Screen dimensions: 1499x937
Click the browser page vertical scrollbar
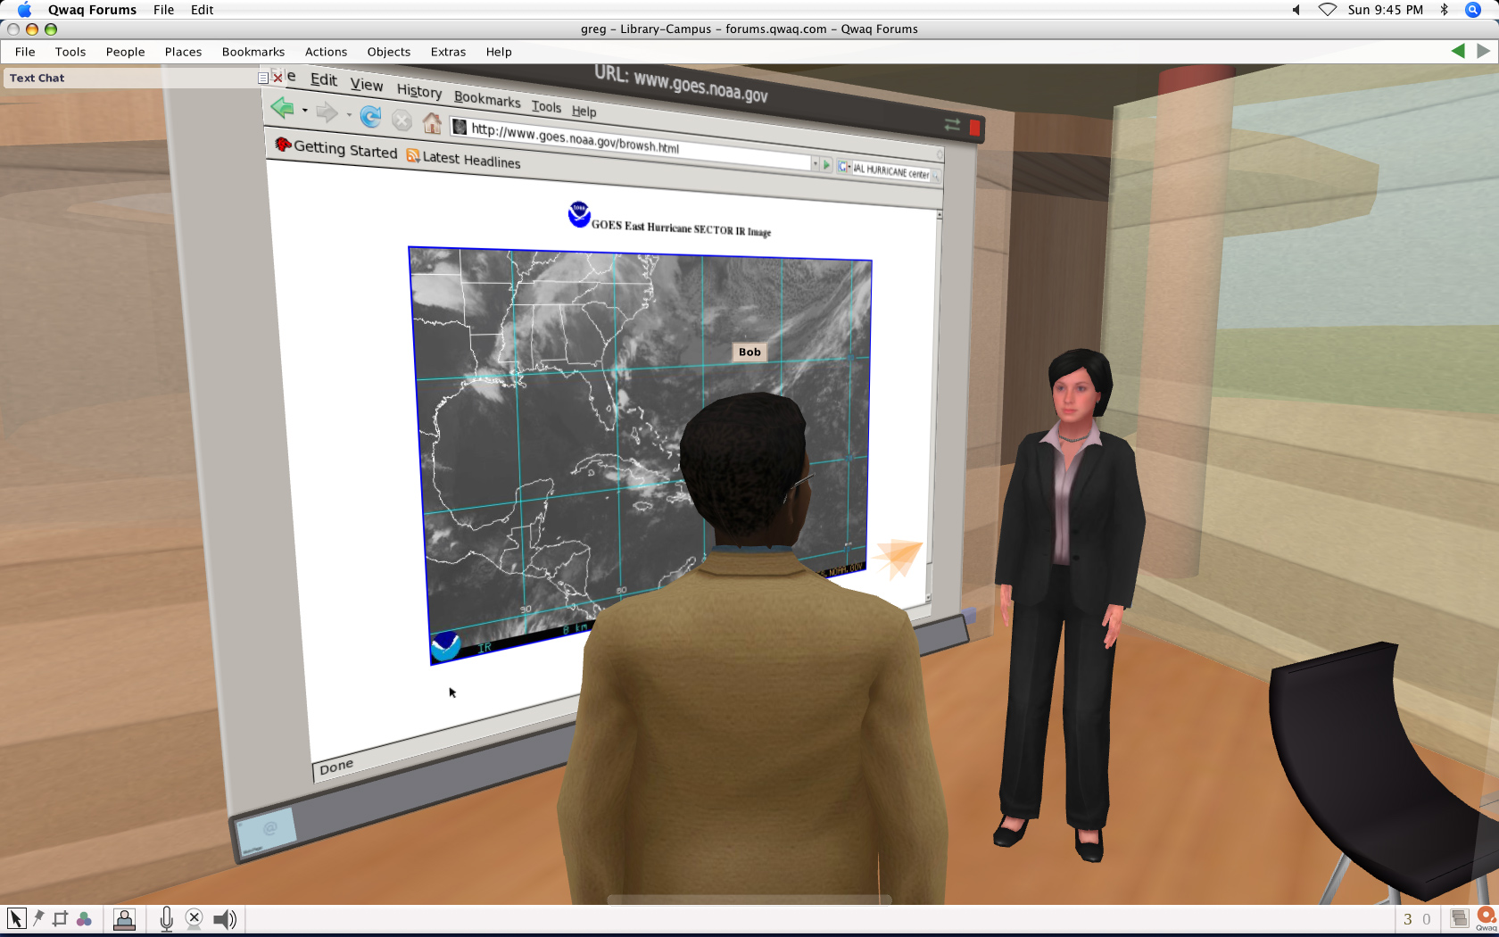pyautogui.click(x=933, y=406)
